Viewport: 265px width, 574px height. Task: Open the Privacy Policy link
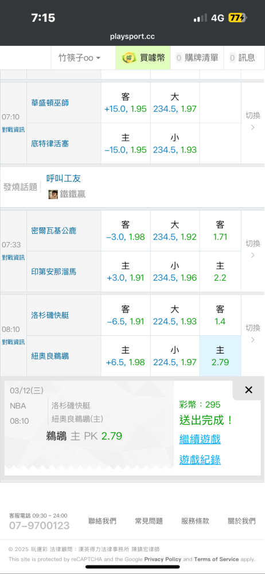click(162, 559)
